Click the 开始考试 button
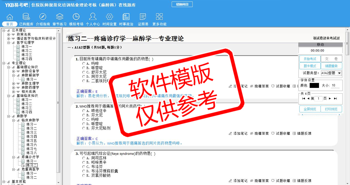The width and height of the screenshot is (350, 185). [310, 59]
